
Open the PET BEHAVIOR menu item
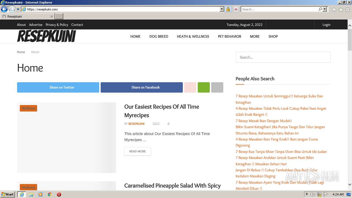[x=229, y=36]
